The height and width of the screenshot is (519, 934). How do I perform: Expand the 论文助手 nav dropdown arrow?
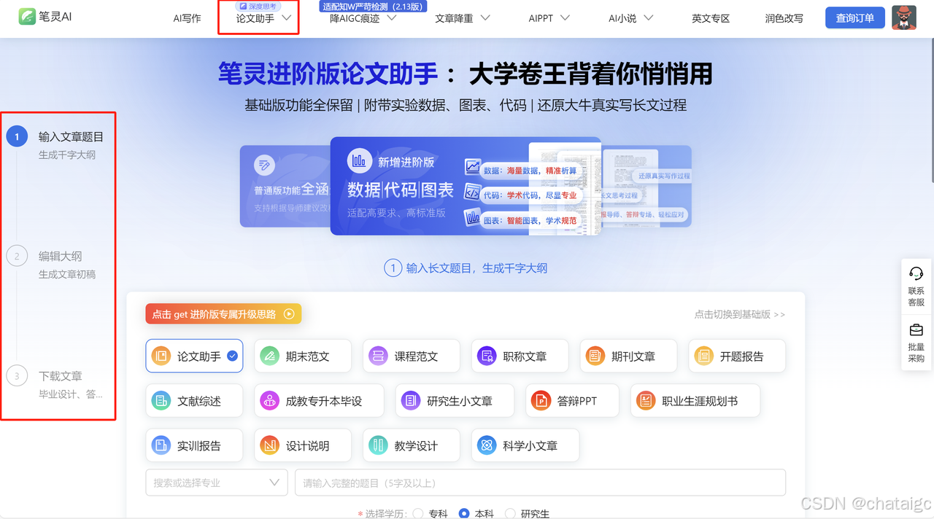pyautogui.click(x=287, y=18)
